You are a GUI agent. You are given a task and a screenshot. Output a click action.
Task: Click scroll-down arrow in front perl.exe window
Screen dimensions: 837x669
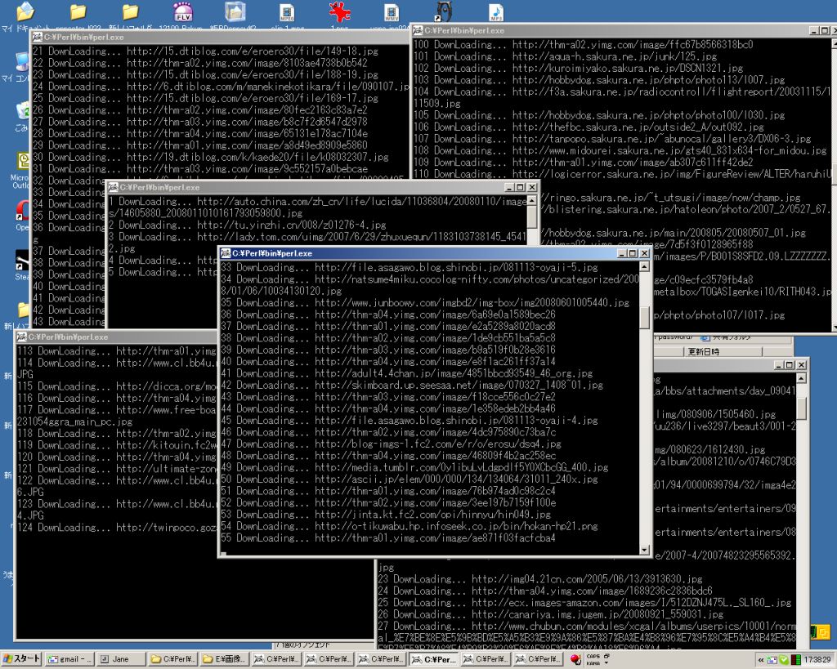click(644, 549)
